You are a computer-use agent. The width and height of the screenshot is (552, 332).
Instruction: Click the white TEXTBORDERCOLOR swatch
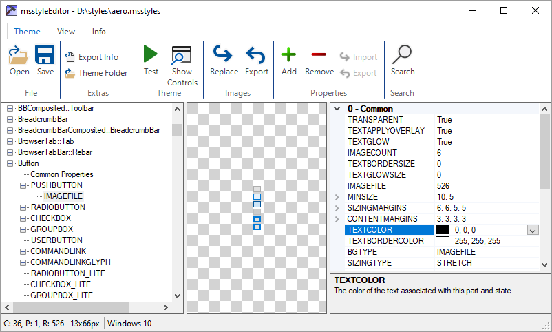[x=443, y=240]
